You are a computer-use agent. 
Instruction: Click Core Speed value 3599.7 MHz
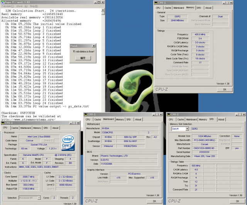[29, 177]
